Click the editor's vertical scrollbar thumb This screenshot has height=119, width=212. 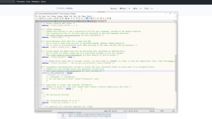point(176,73)
